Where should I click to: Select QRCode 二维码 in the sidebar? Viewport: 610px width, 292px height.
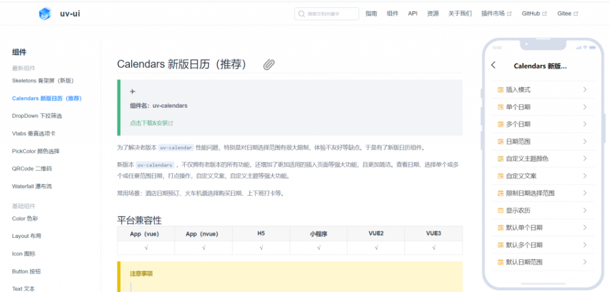[32, 168]
